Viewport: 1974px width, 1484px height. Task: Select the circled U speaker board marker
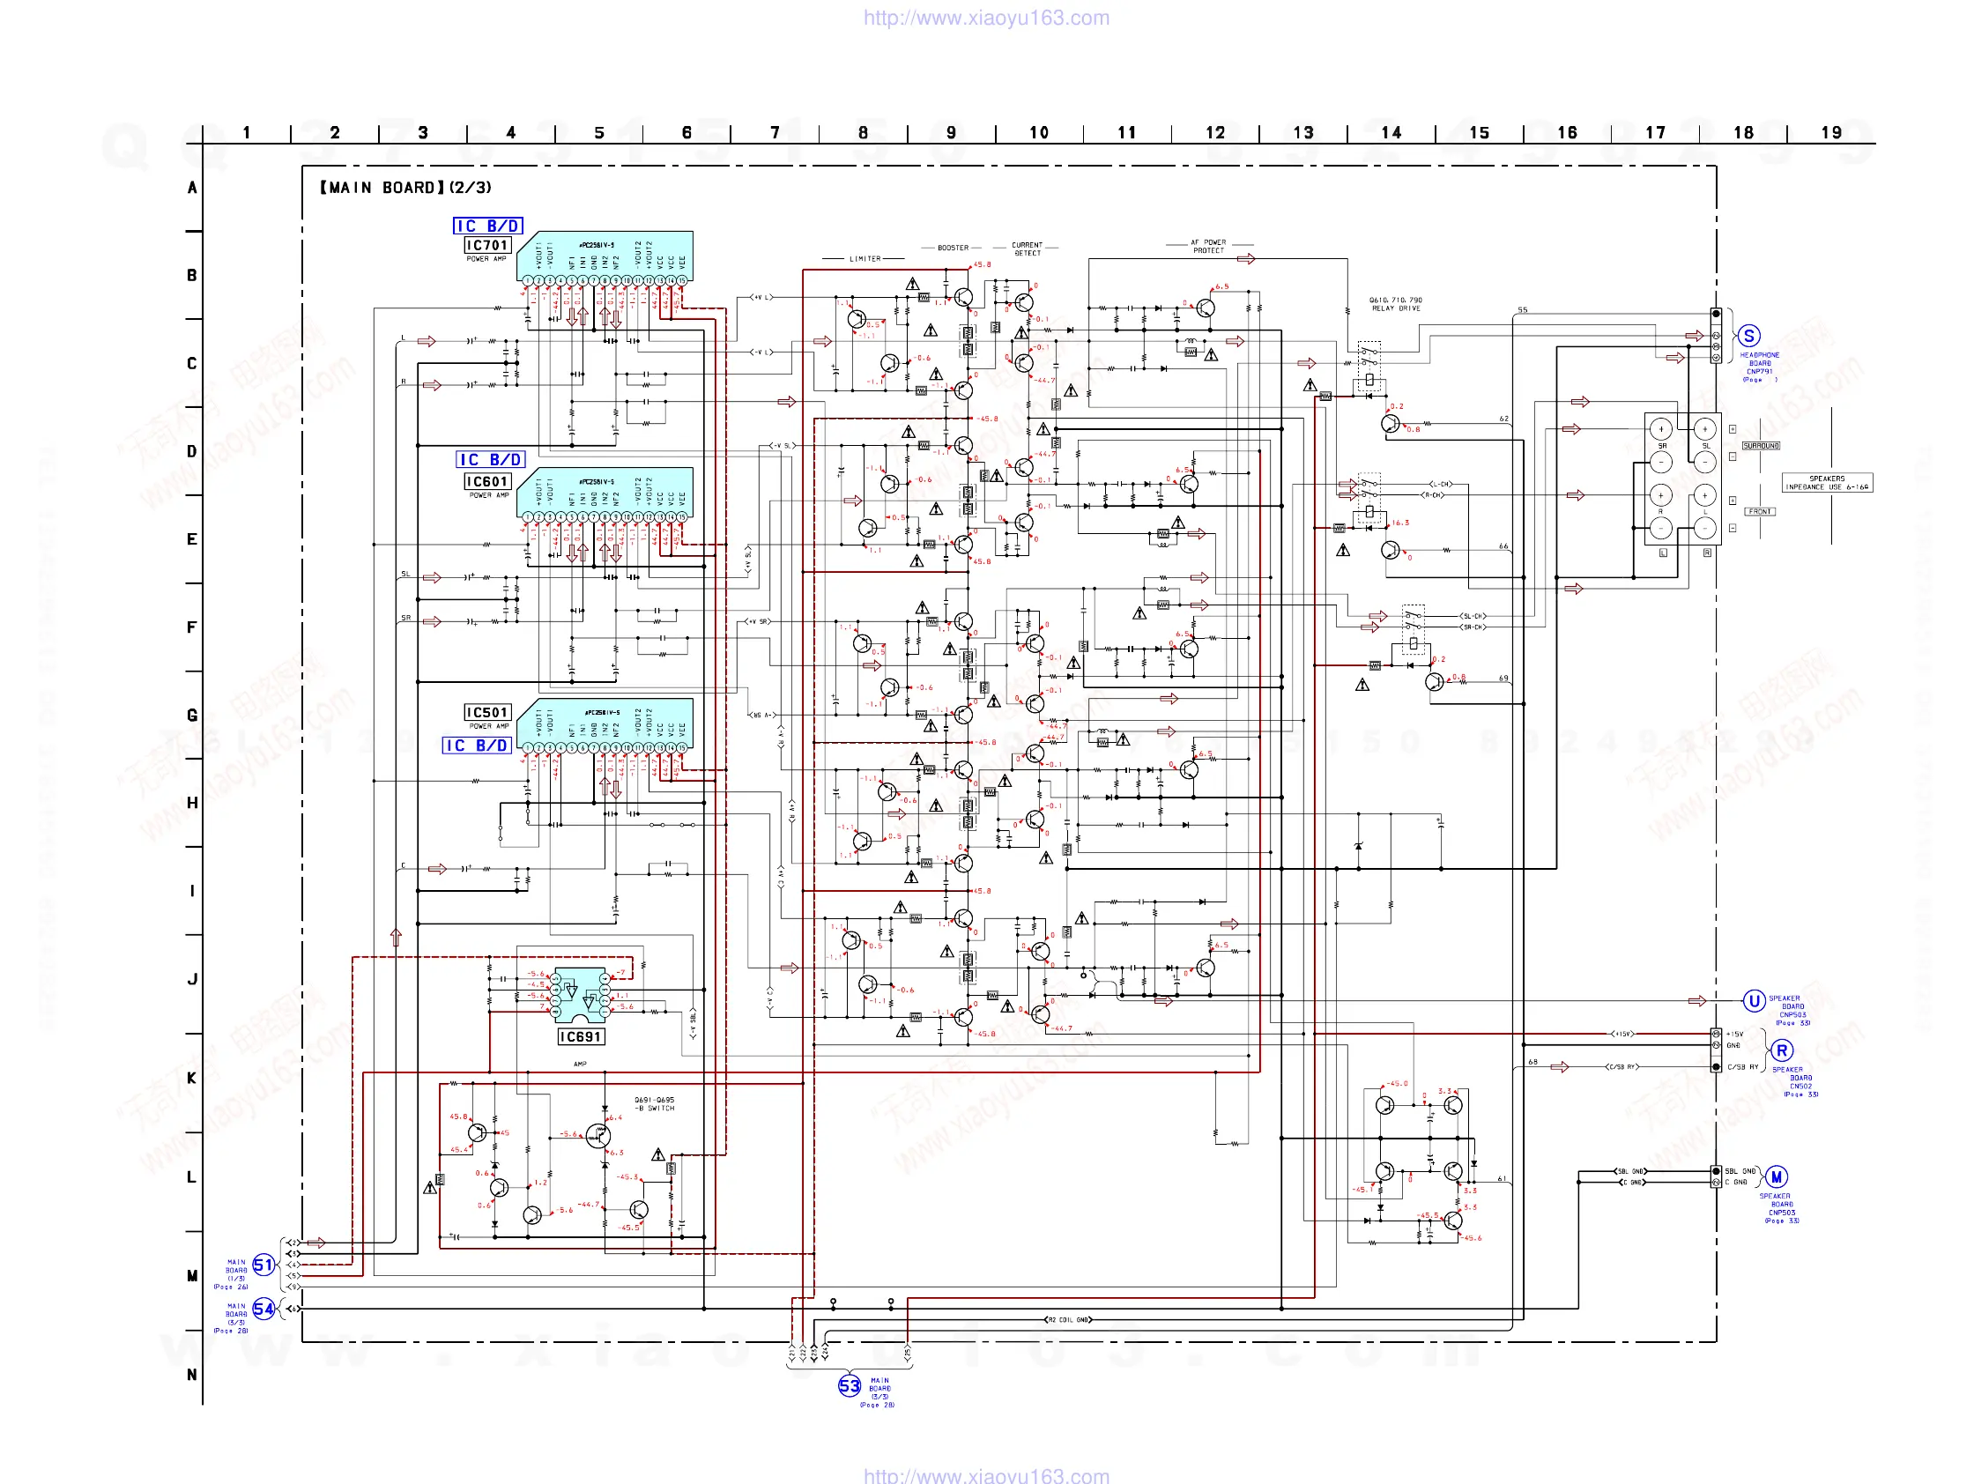(1754, 1000)
